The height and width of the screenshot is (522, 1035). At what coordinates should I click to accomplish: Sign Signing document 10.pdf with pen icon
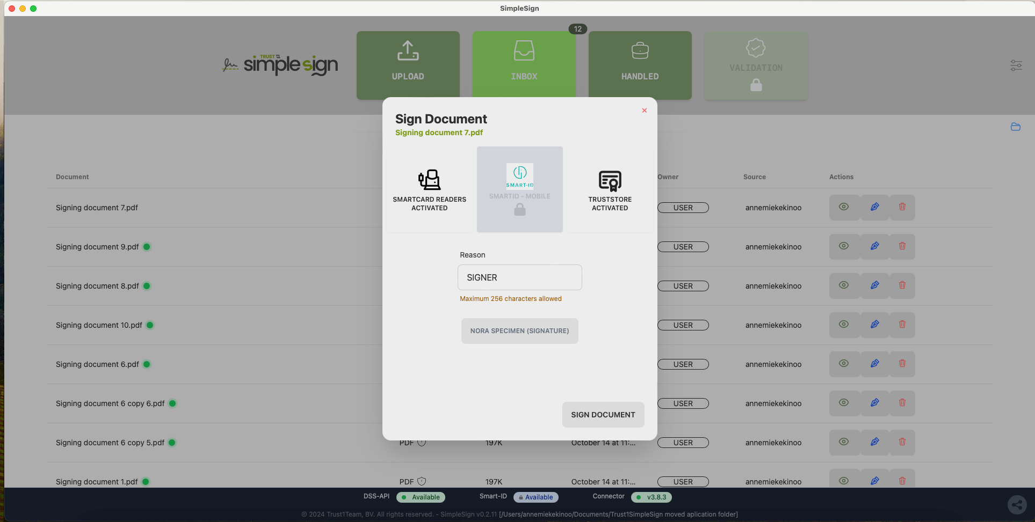(874, 325)
